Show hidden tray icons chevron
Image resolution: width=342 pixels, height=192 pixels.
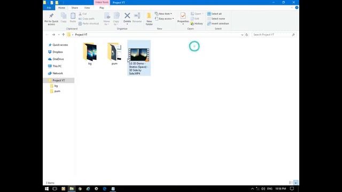[252, 188]
